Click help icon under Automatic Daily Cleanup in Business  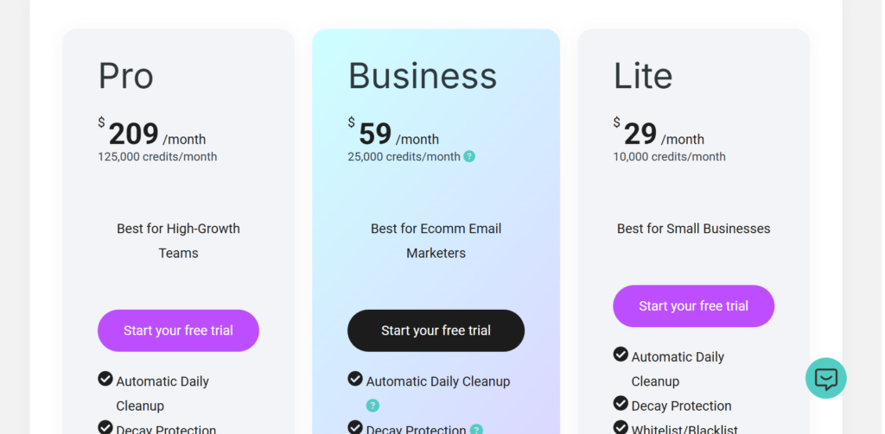coord(372,406)
